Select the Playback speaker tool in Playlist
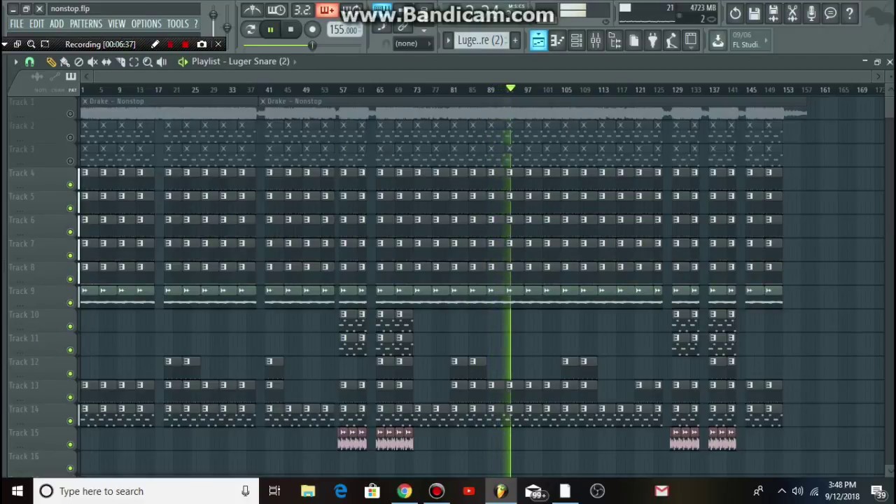The width and height of the screenshot is (896, 504). 162,62
